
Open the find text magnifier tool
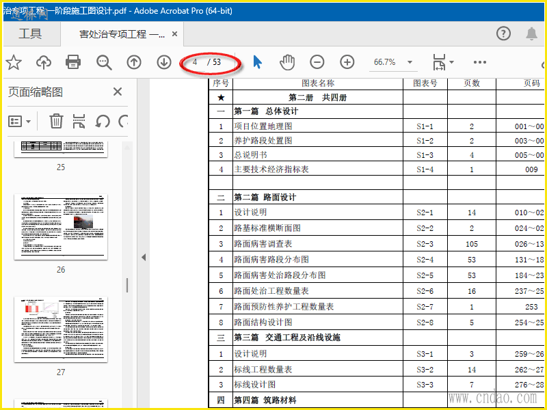click(104, 63)
